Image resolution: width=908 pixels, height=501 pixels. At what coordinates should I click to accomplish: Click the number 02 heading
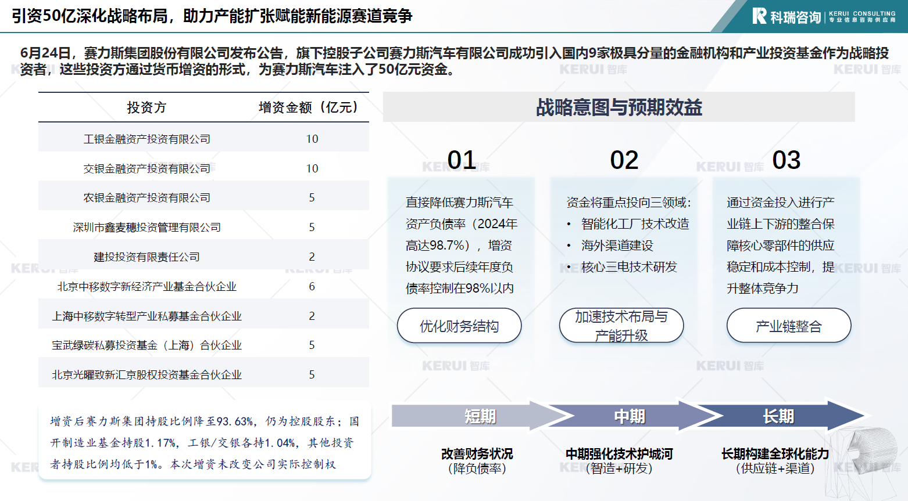click(624, 160)
